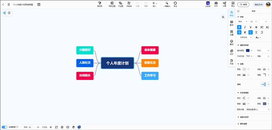Screen dimensions: 272x130
Task: Open the Aa text case dropdown
Action: pos(258,37)
